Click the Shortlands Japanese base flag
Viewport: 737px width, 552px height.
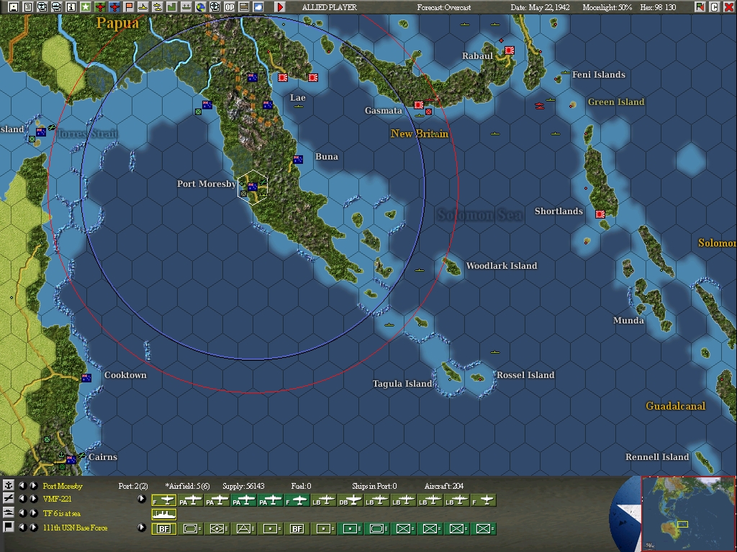(x=600, y=214)
